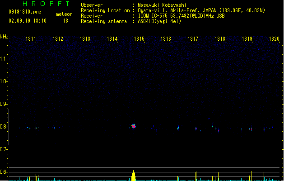Click the 1314 time axis marker
Screen dimensions: 284x181
(112, 39)
